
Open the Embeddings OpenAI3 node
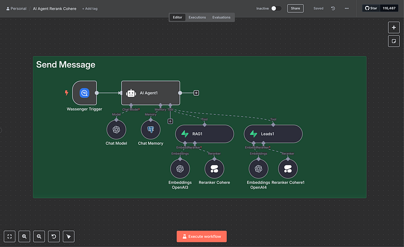click(180, 169)
